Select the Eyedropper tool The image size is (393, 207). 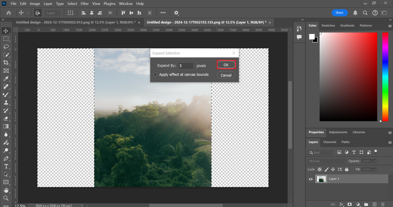(6, 79)
